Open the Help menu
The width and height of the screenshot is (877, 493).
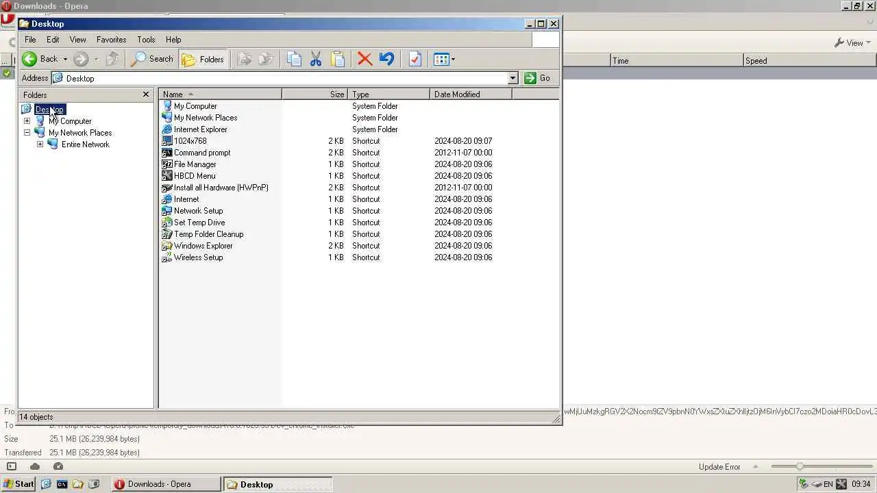[x=173, y=40]
